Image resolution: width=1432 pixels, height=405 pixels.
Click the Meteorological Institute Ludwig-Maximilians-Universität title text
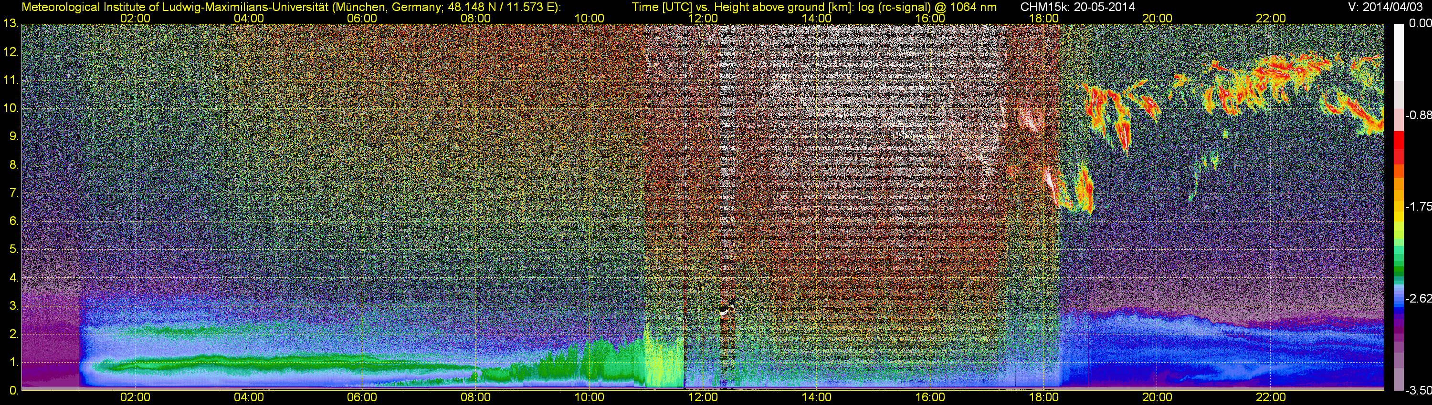[291, 8]
